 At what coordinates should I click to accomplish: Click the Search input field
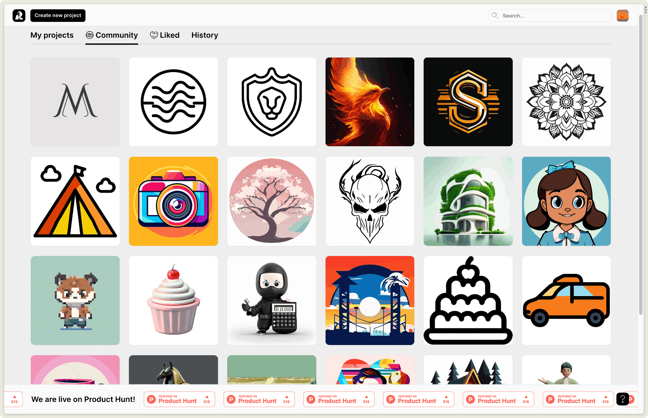click(x=550, y=15)
